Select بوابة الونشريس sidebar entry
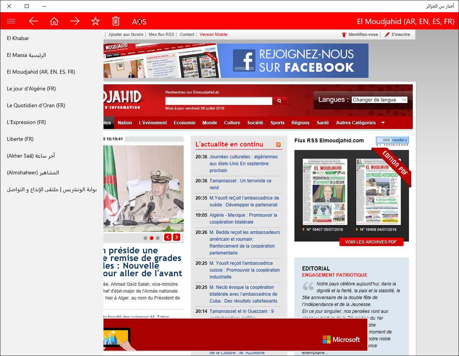The height and width of the screenshot is (356, 459). [x=52, y=189]
